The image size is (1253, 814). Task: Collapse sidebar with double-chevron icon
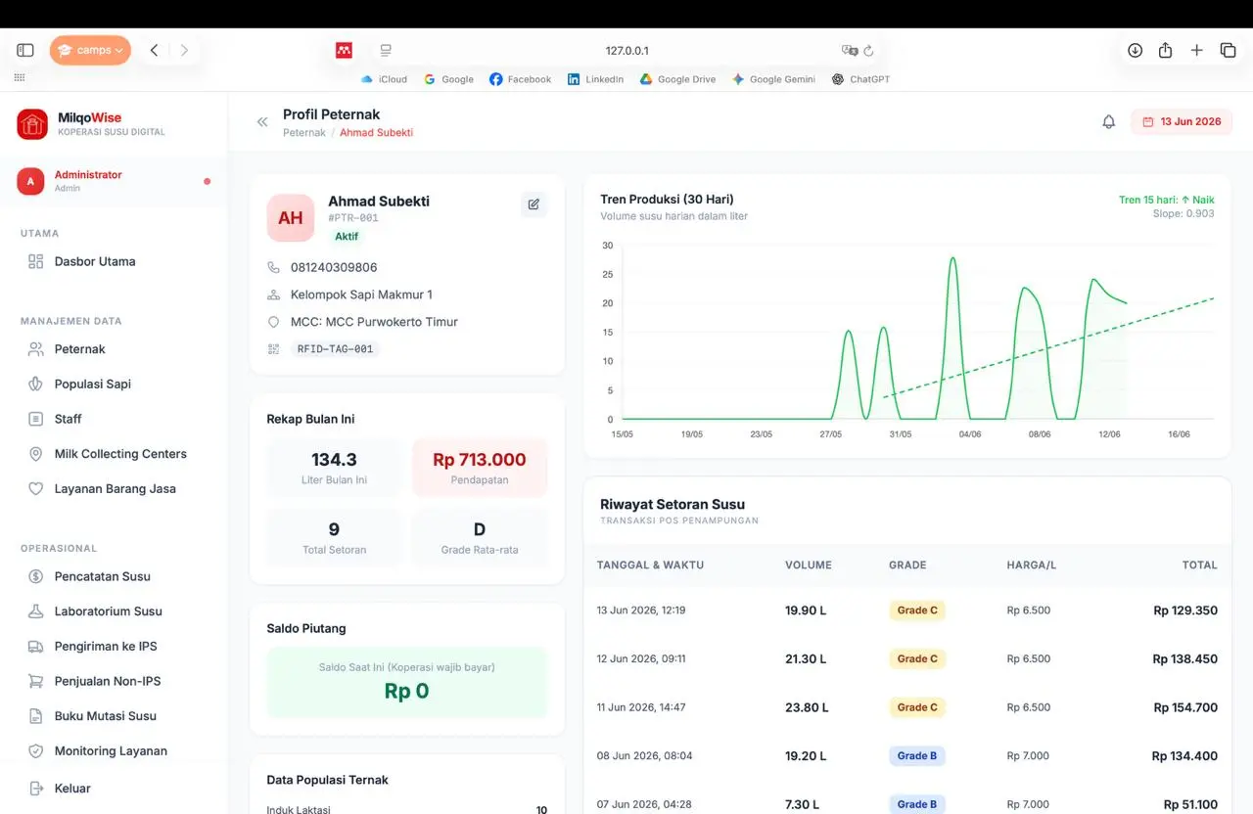[x=262, y=122]
